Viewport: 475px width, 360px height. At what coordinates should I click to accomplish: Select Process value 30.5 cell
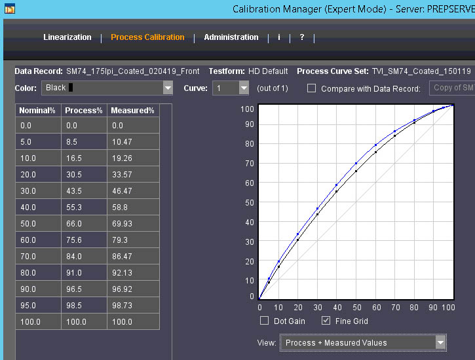click(84, 174)
